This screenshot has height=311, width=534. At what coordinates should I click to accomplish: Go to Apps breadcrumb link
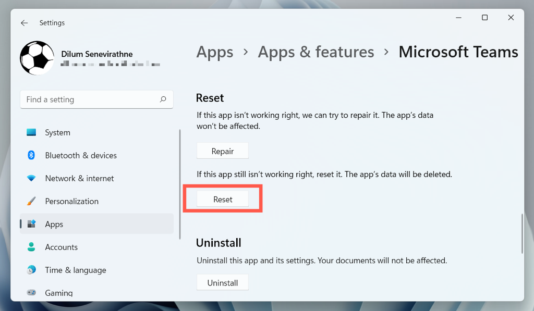point(215,52)
